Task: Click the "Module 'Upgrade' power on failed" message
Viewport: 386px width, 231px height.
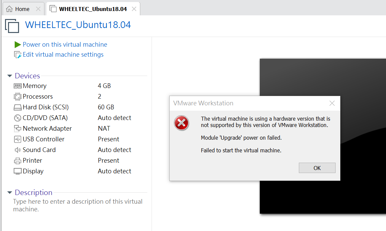Action: 241,138
